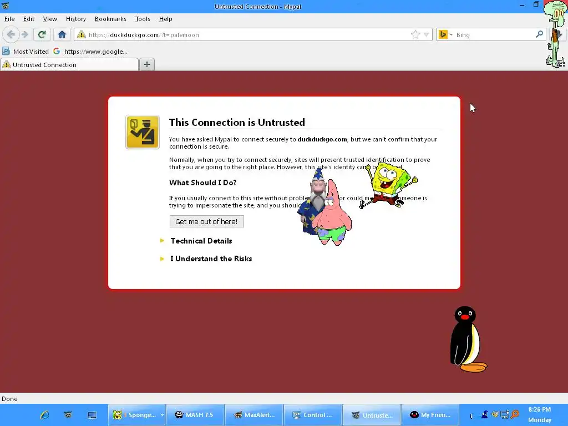
Task: Click the bird icon in system tray
Action: point(495,414)
